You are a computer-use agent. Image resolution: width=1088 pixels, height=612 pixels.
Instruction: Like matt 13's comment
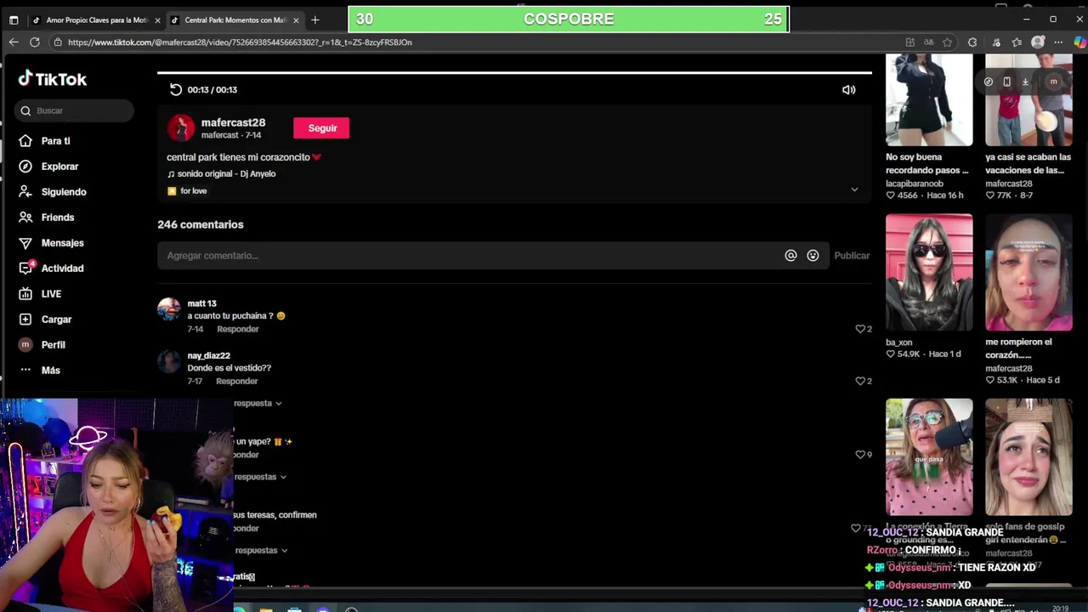tap(859, 328)
